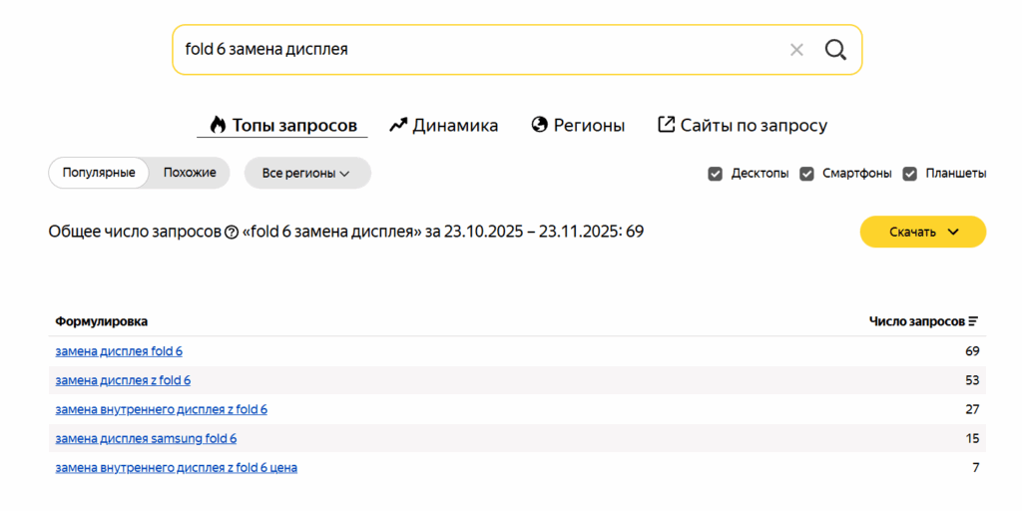Open link замена дисплея fold 6
Image resolution: width=1022 pixels, height=511 pixels.
119,351
